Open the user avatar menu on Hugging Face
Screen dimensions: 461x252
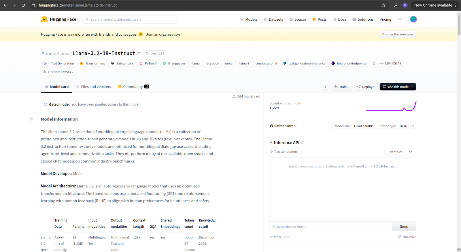[x=413, y=19]
